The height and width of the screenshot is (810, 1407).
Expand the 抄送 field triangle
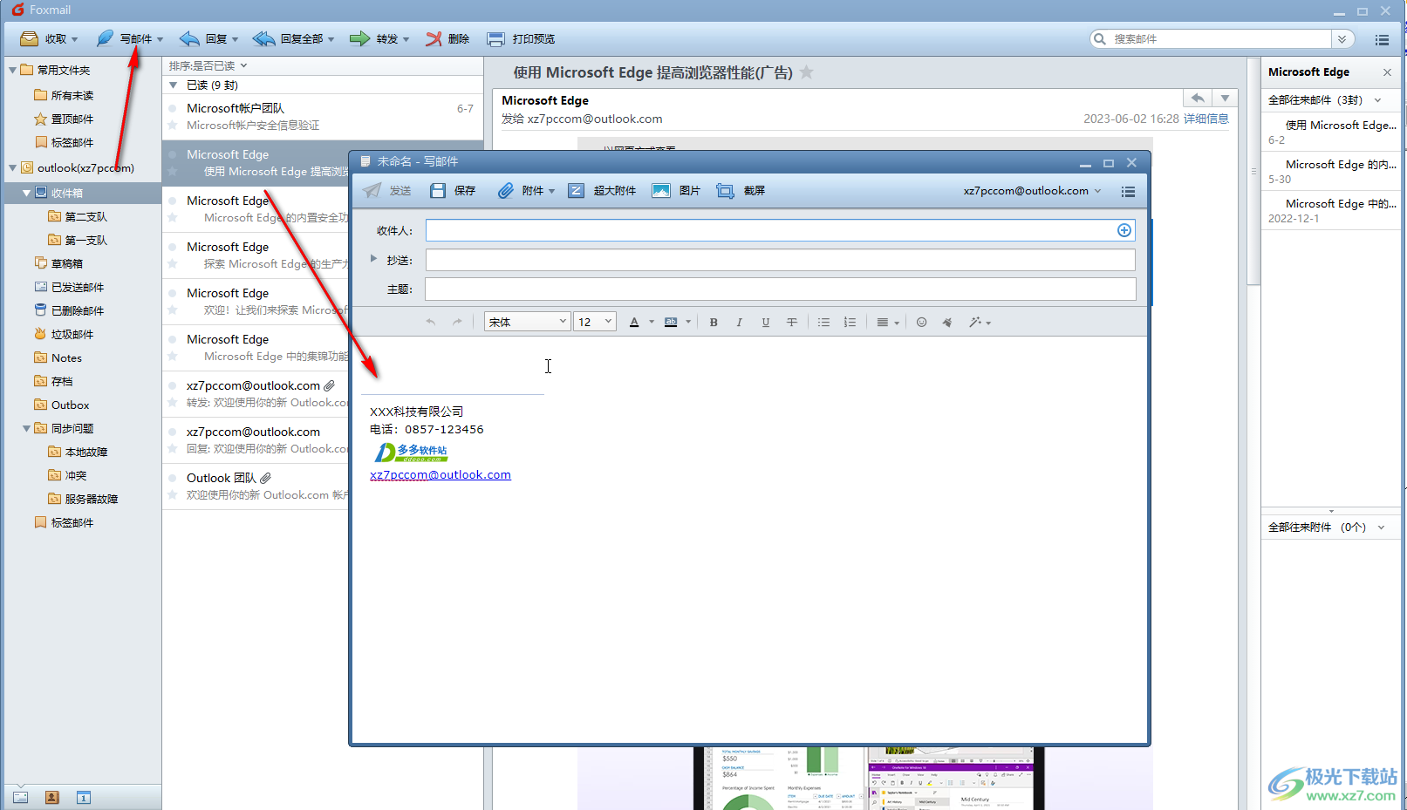tap(373, 258)
